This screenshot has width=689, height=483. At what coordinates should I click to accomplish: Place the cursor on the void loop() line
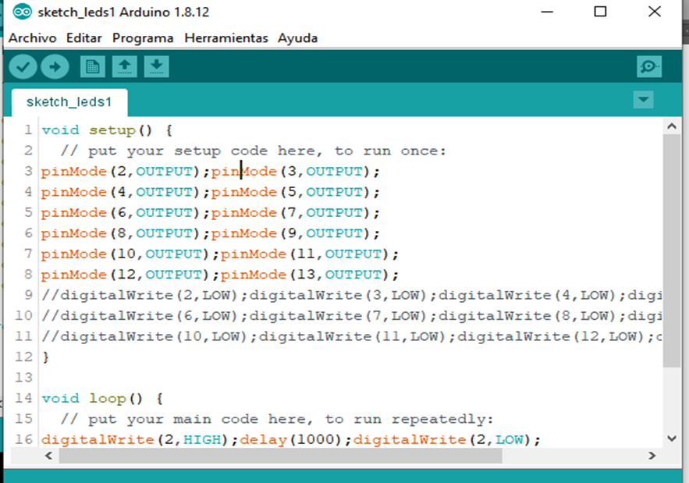coord(101,399)
